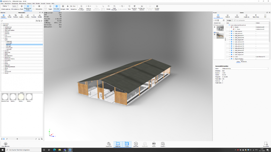Enable the Szene Automat model set checkbox
271x152 pixels.
click(215, 25)
